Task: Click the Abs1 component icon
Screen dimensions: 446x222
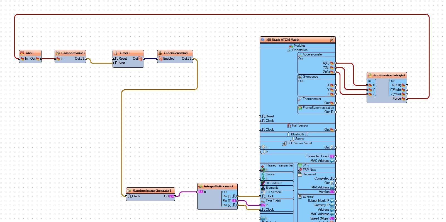Action: tap(22, 53)
